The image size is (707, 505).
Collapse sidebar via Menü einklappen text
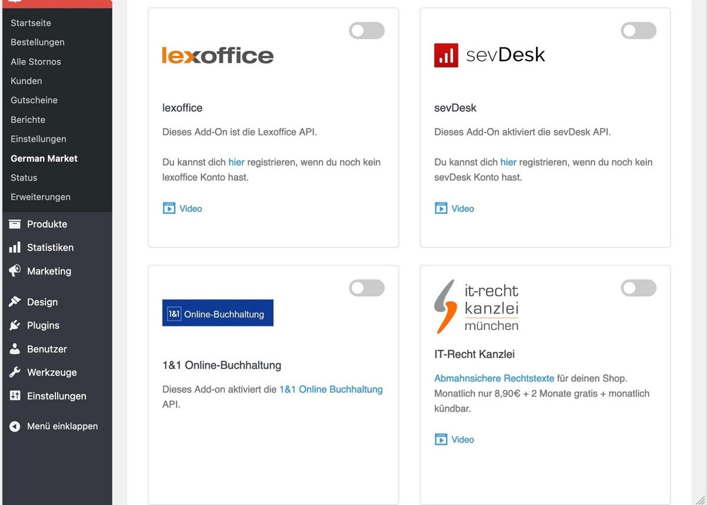click(62, 426)
